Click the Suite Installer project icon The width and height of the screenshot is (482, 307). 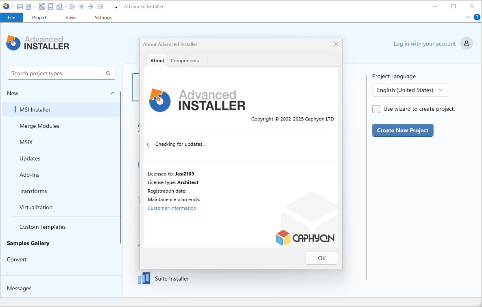[x=144, y=278]
